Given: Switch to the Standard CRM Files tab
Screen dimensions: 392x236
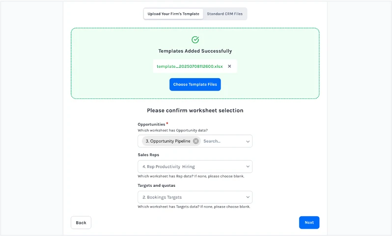Looking at the screenshot, I should pyautogui.click(x=224, y=14).
